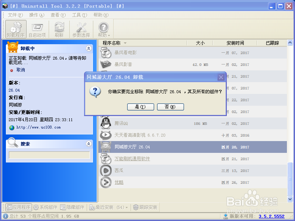Select the 同城游大厅 26.04 row icon

(106, 147)
